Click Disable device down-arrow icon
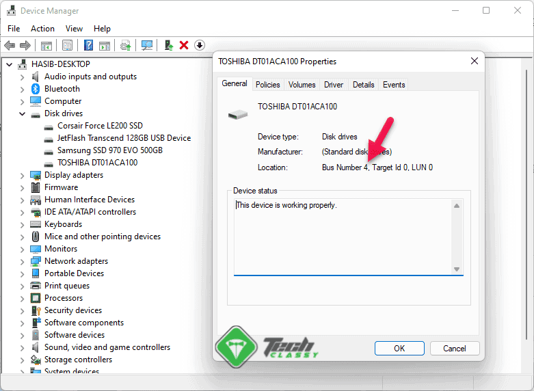 point(200,45)
